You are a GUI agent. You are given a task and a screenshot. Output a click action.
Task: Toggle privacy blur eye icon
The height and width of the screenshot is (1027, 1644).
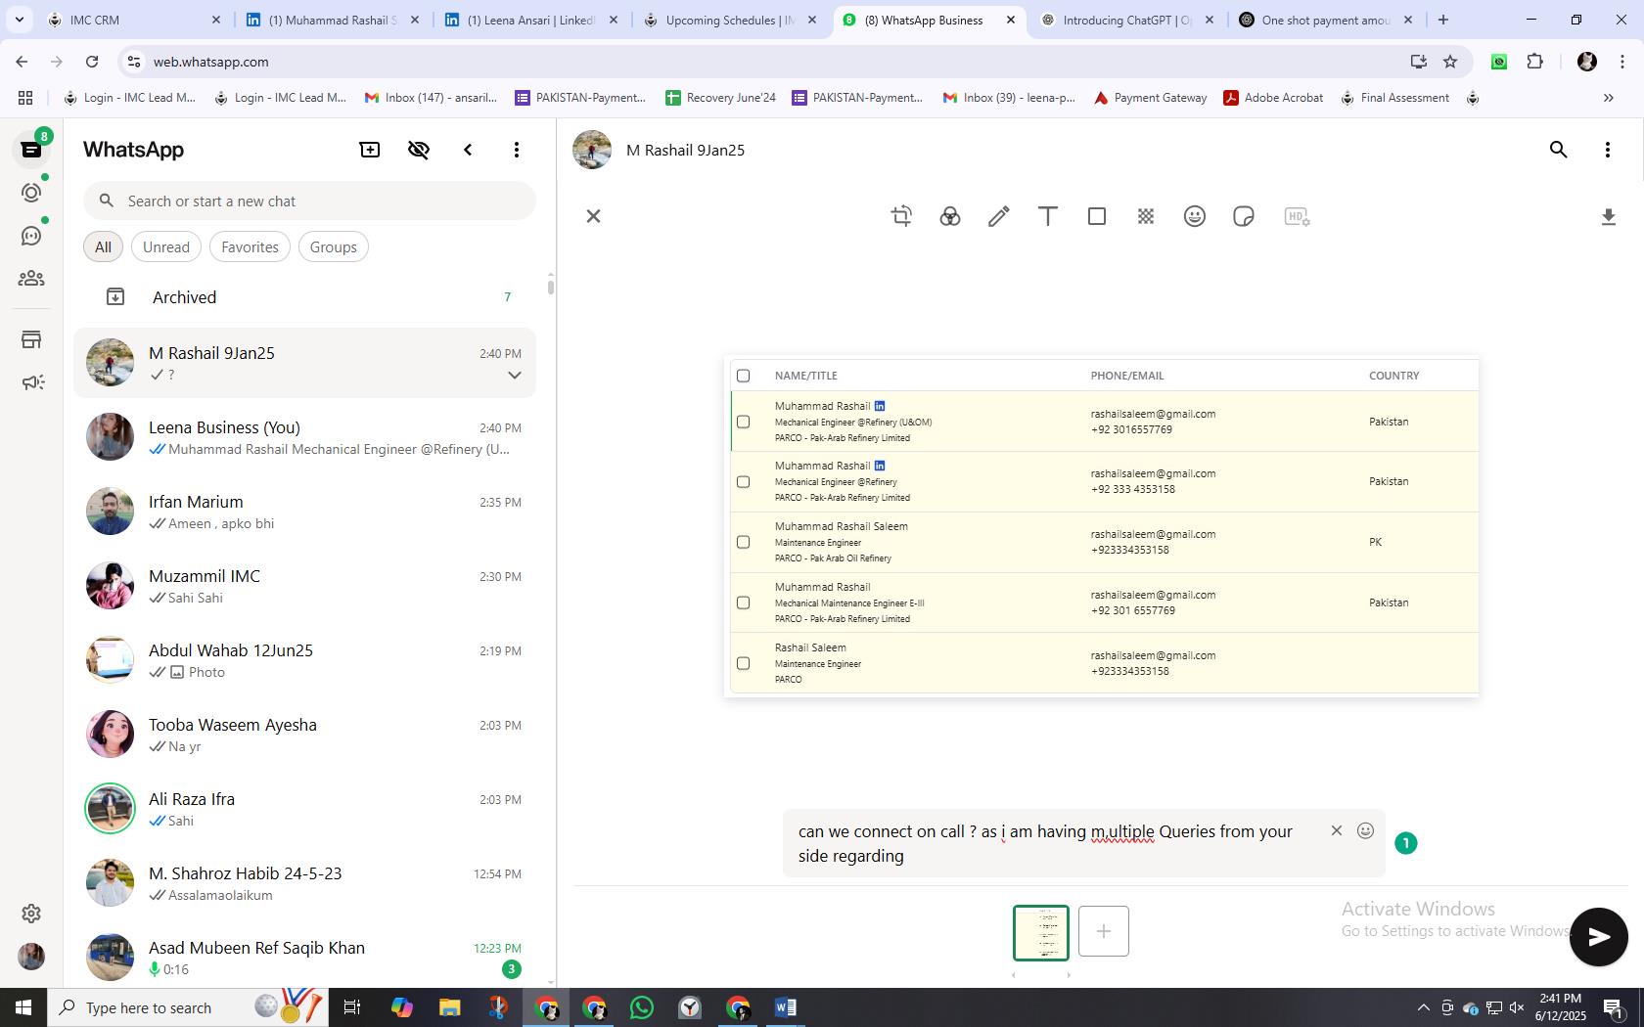[x=419, y=150]
